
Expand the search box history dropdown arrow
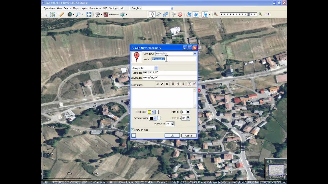(172, 8)
